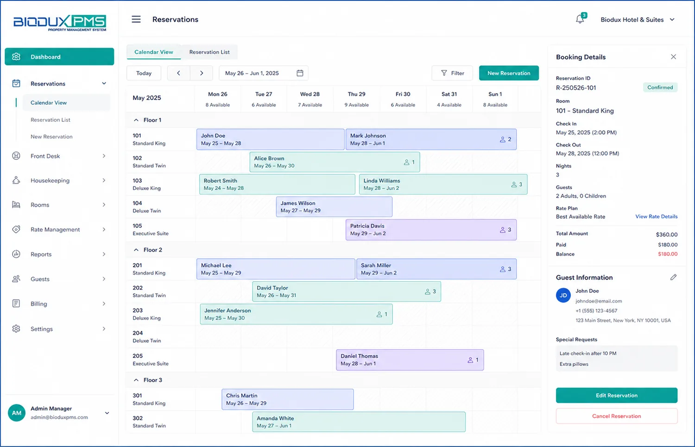Click the Reservations calendar icon in sidebar

pos(16,83)
